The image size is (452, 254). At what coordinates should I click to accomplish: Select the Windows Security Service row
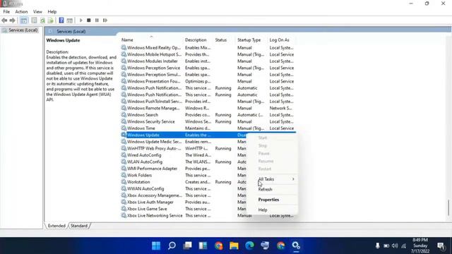click(x=208, y=121)
